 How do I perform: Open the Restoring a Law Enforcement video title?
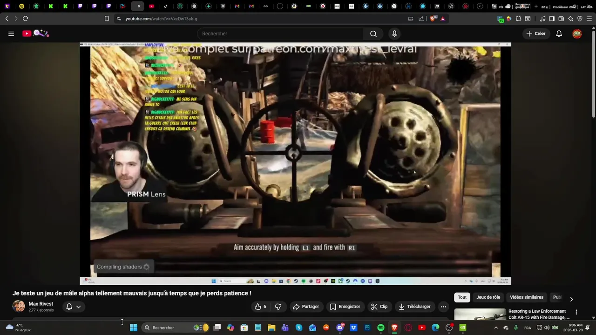[538, 314]
